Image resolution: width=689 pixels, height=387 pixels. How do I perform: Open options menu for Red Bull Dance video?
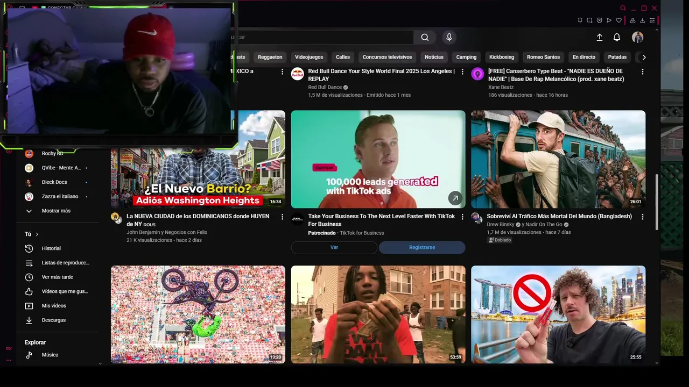click(x=462, y=71)
